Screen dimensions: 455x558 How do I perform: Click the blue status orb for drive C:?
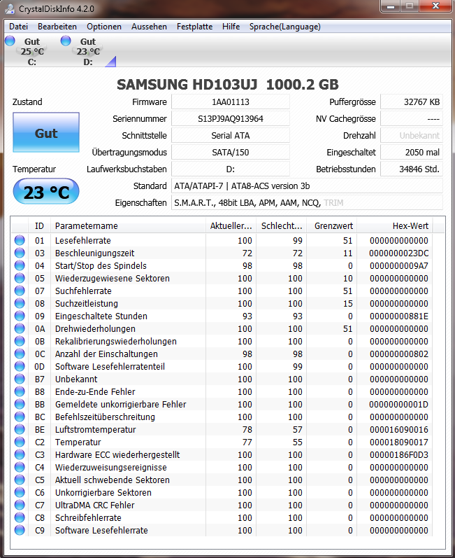point(10,41)
